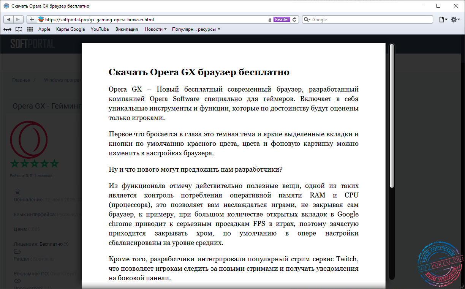The width and height of the screenshot is (465, 289).
Task: Open the Карты Google bookmark
Action: point(70,29)
